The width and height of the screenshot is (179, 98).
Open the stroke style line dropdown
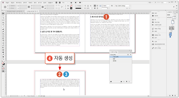pos(82,8)
